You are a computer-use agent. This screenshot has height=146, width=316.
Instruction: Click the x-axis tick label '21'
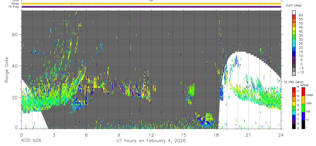click(249, 135)
